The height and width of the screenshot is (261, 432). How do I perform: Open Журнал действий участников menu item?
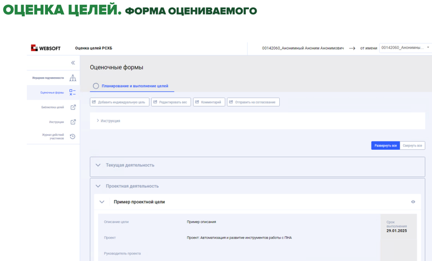pos(53,136)
